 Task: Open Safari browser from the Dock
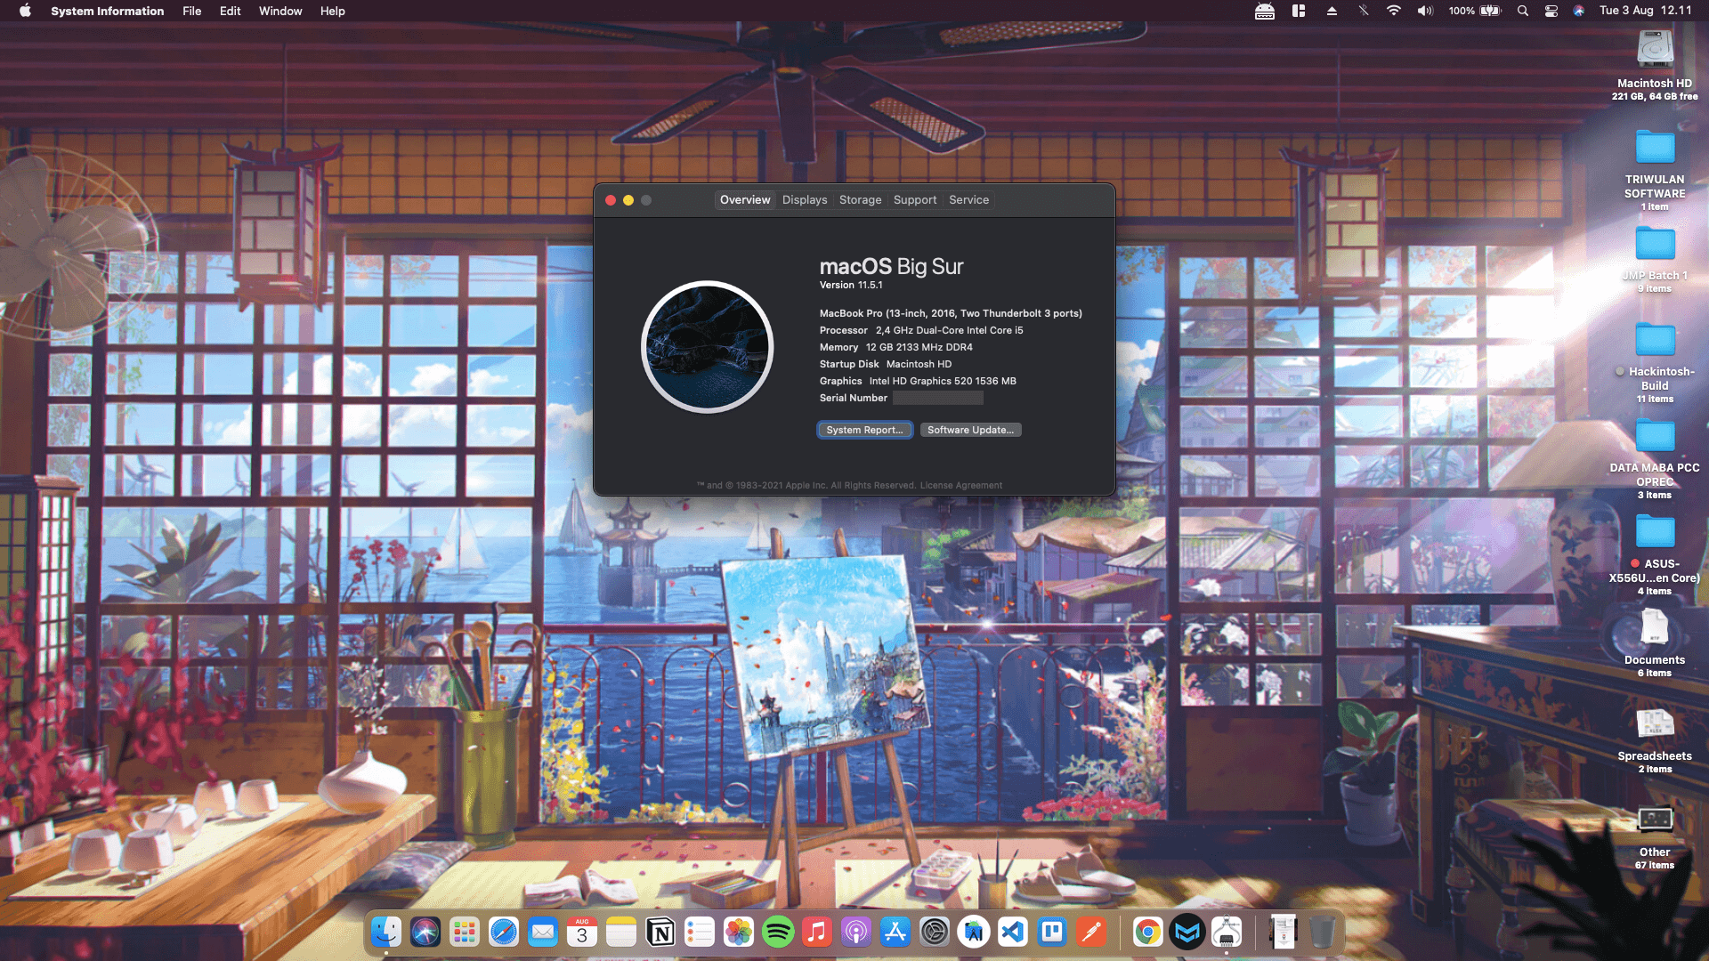(x=502, y=933)
